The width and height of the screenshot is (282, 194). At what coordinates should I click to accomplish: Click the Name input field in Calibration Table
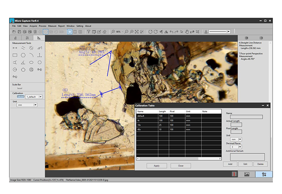tap(246, 117)
